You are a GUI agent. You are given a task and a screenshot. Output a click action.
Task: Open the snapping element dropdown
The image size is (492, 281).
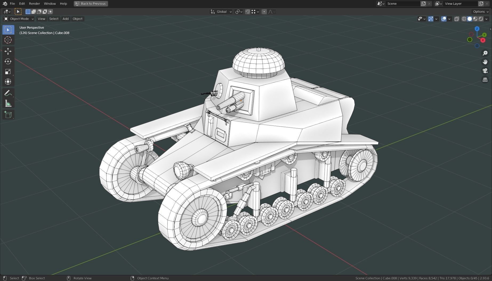(x=255, y=11)
